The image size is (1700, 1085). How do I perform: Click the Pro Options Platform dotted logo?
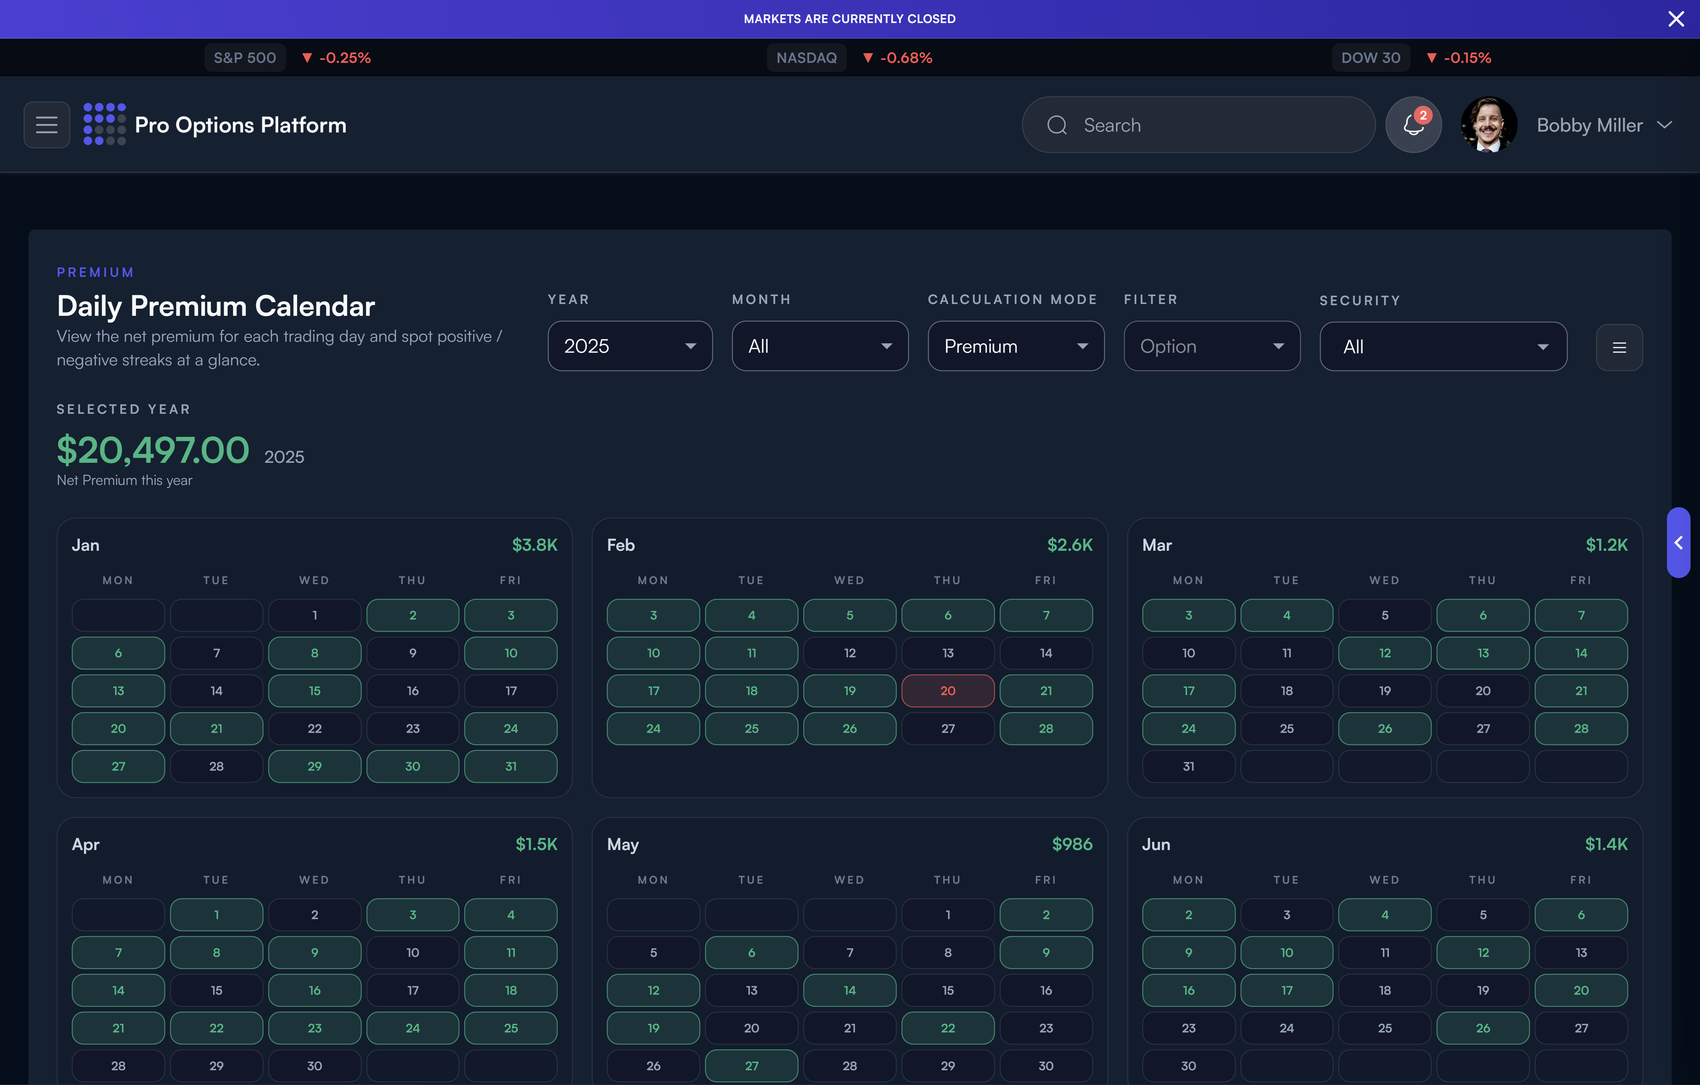point(104,124)
